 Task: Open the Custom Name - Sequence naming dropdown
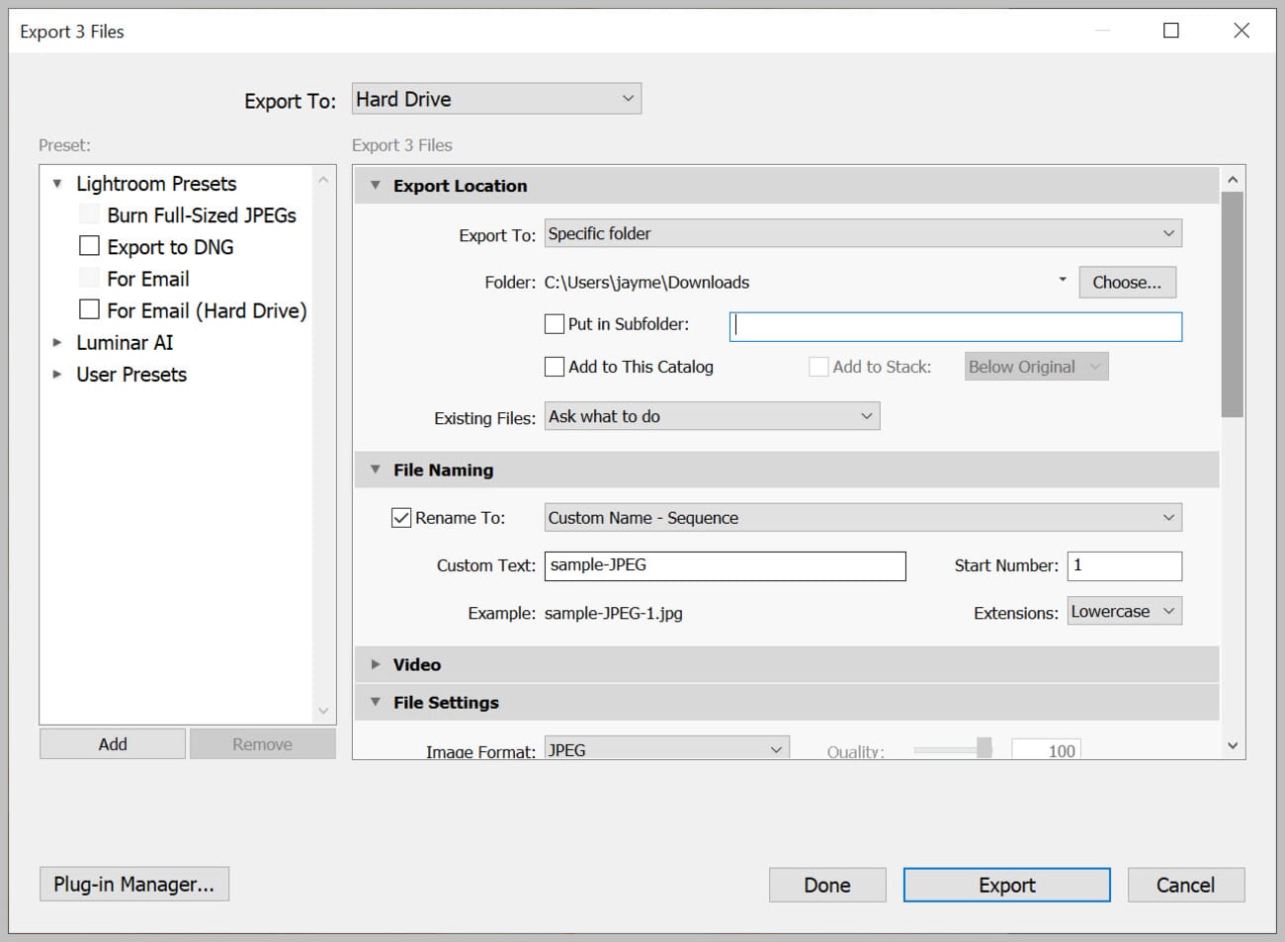click(x=860, y=517)
